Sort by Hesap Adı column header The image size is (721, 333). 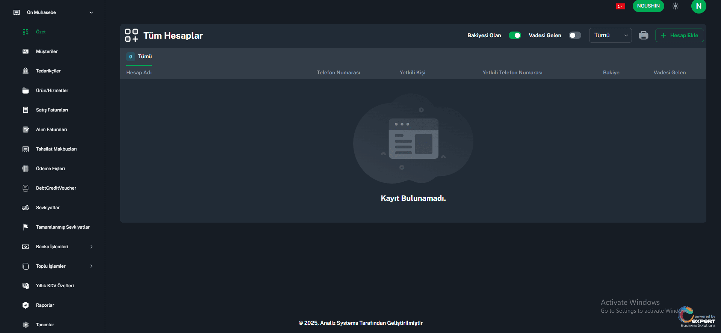point(139,72)
